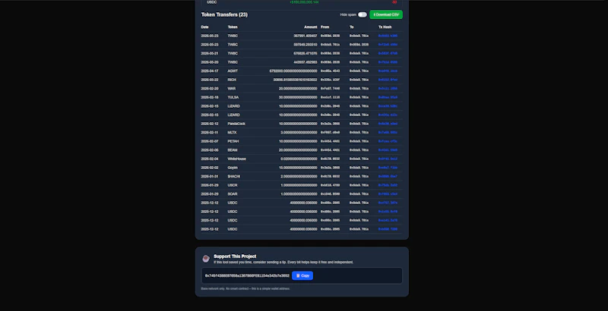This screenshot has width=608, height=311.
Task: Copy the tip wallet address
Action: point(302,276)
